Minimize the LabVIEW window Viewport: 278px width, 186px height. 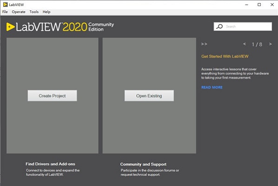(x=246, y=5)
